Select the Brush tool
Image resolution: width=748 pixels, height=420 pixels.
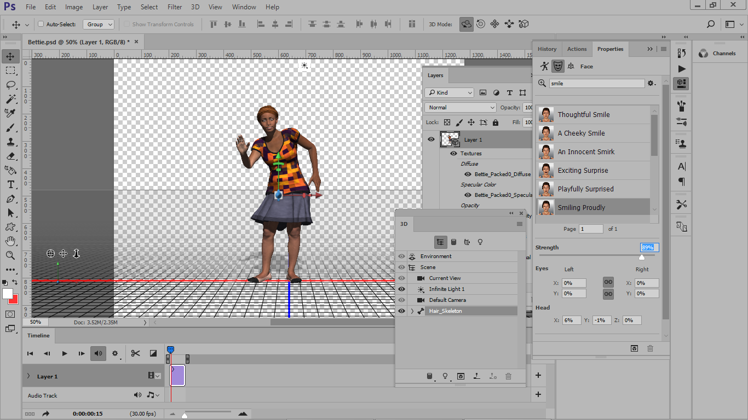pyautogui.click(x=10, y=127)
